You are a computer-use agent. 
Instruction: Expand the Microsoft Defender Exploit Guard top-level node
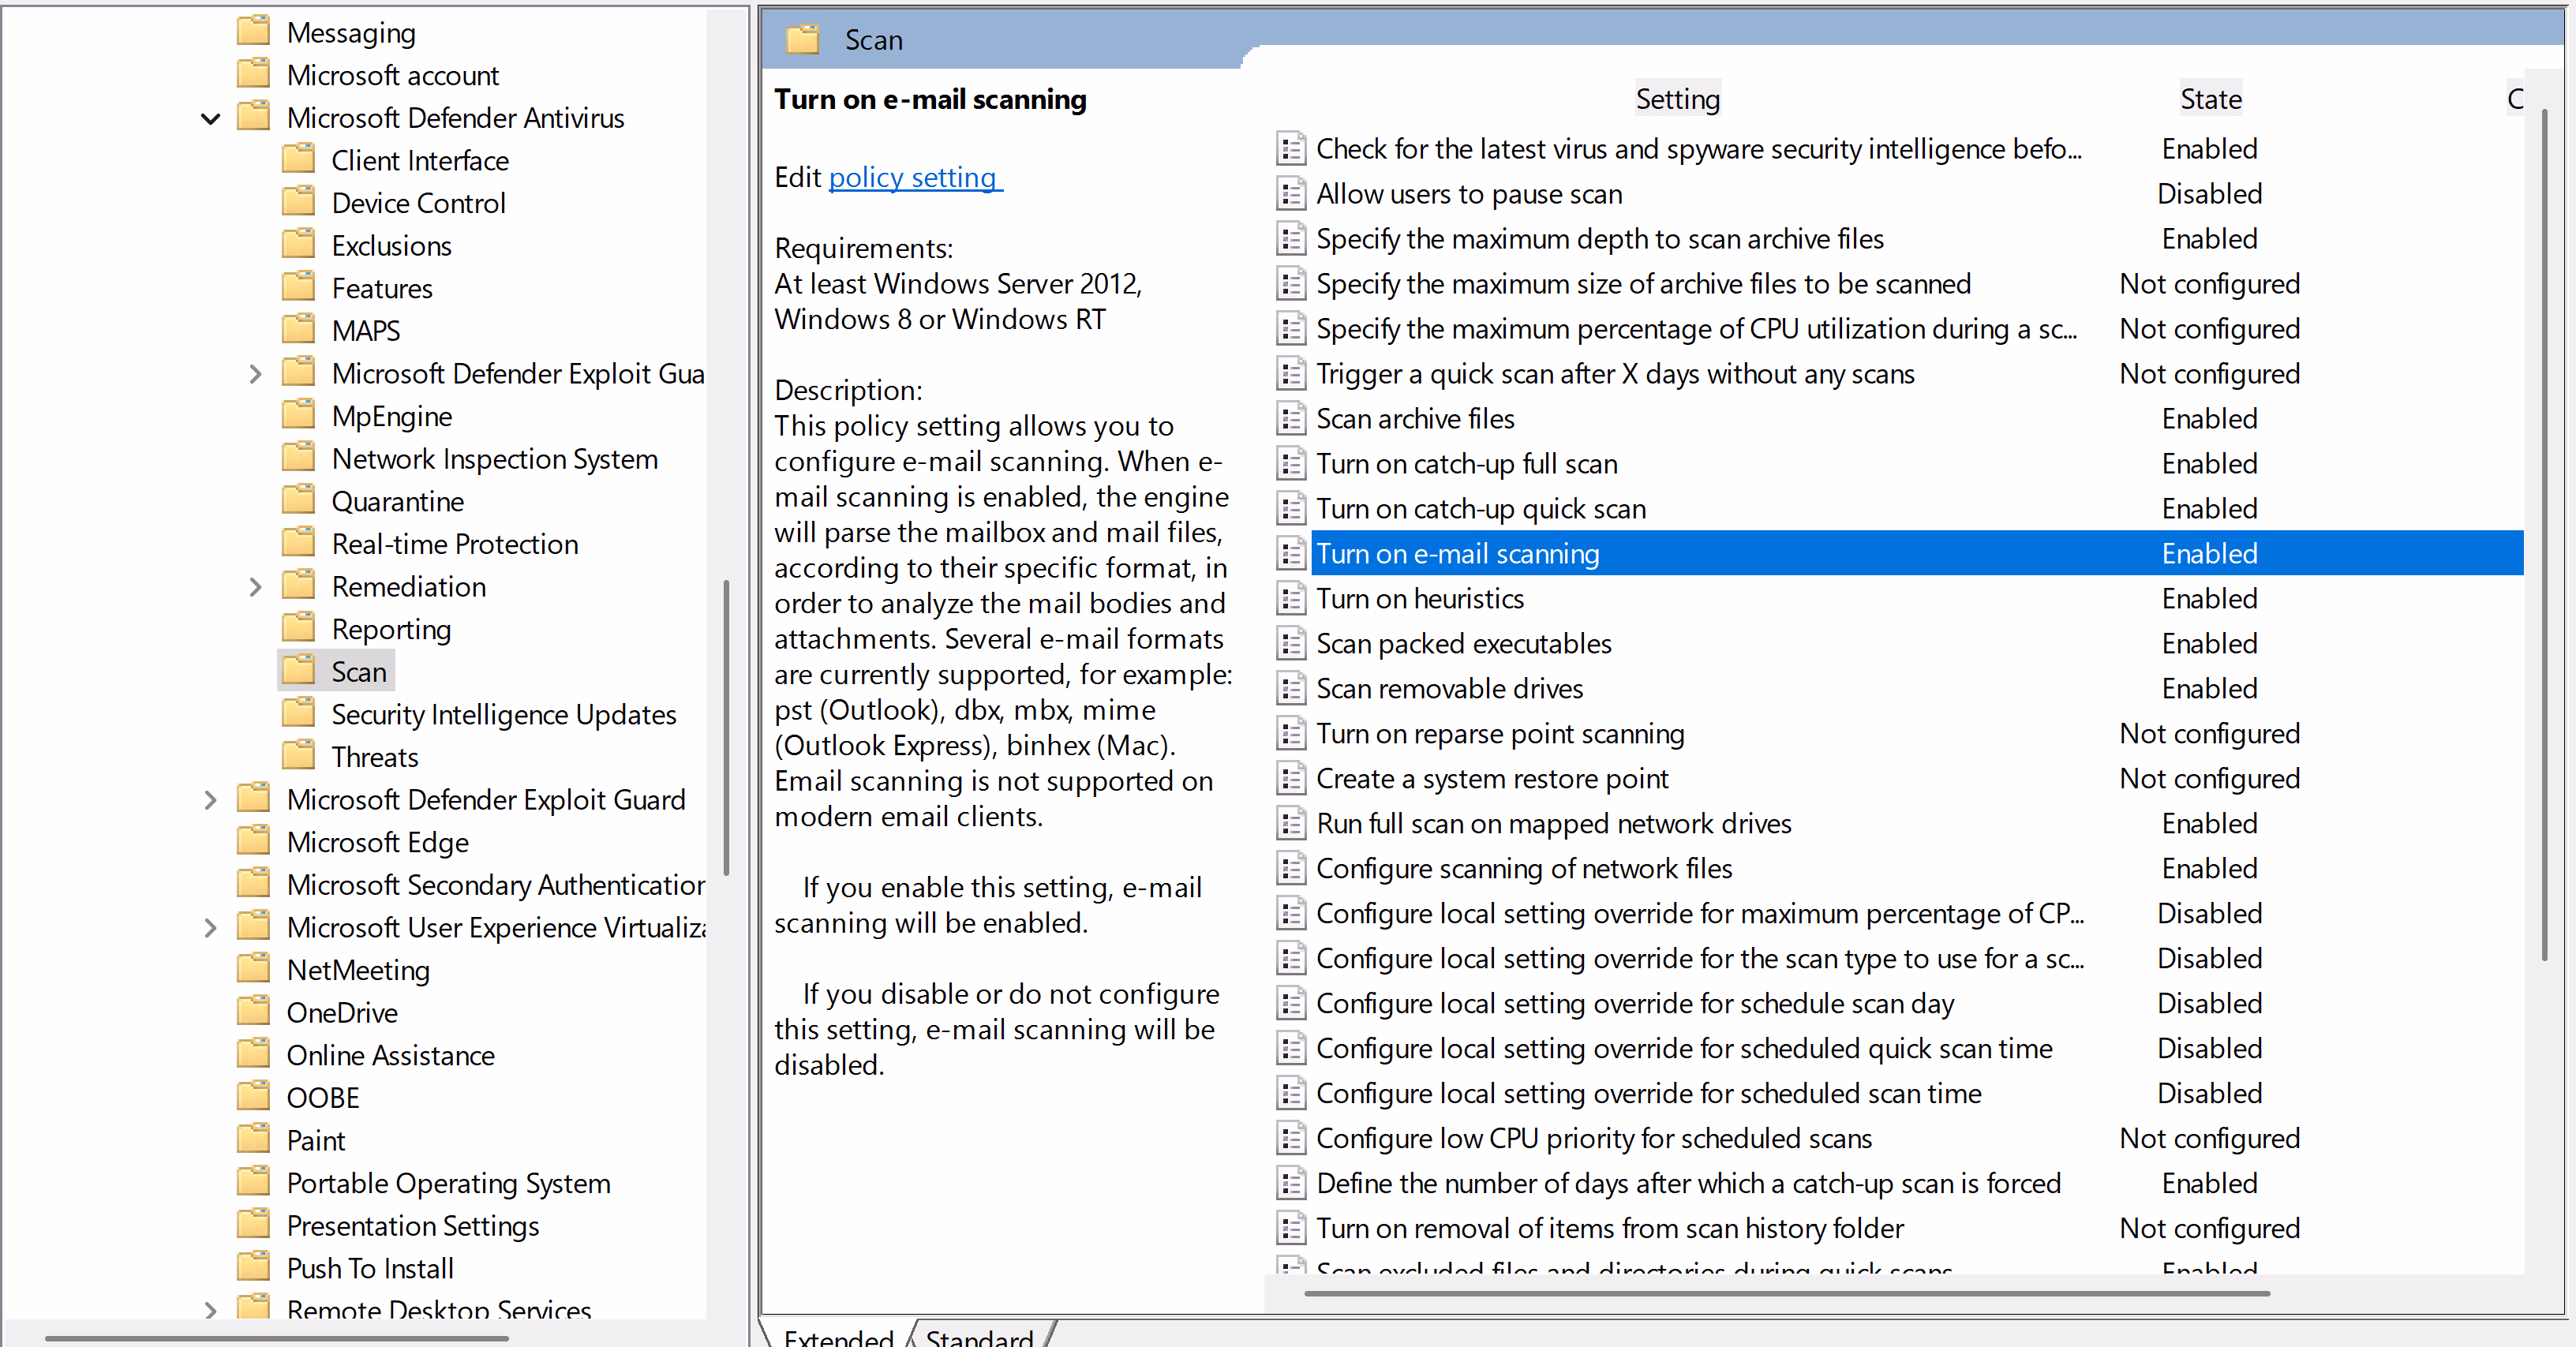point(210,800)
